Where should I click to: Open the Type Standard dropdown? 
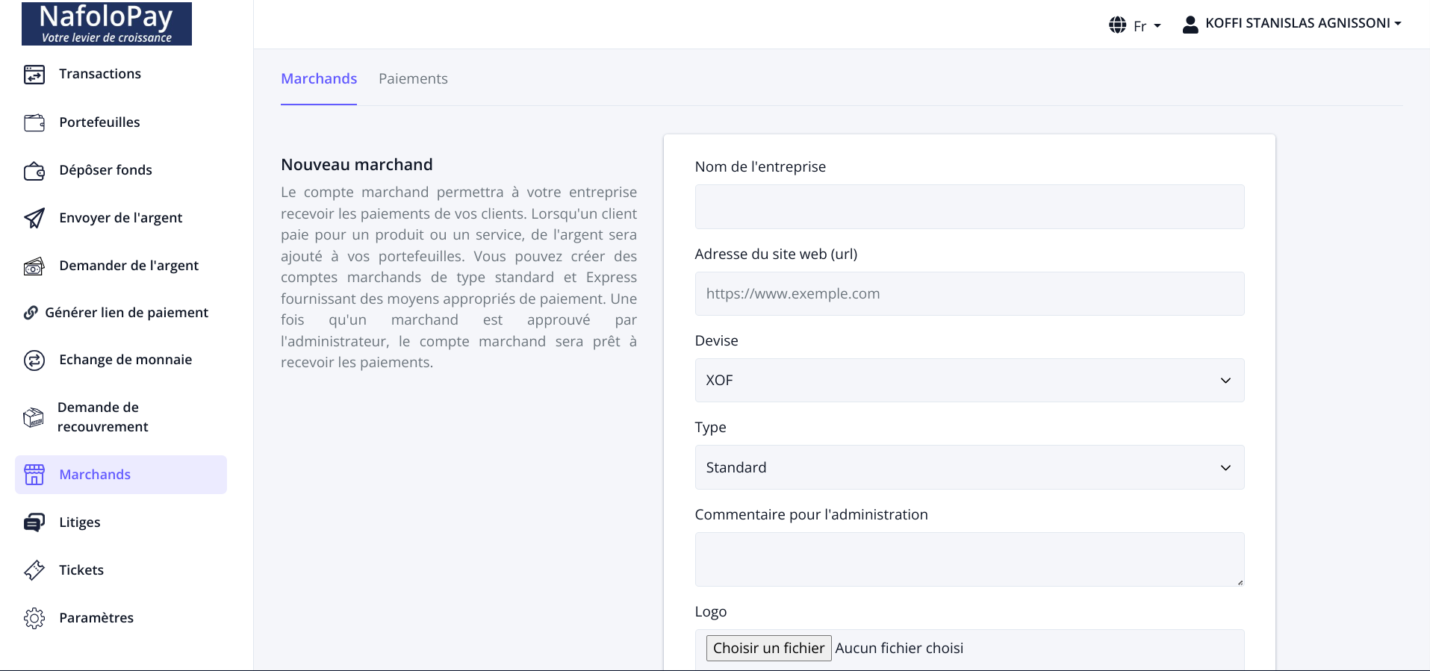point(969,467)
